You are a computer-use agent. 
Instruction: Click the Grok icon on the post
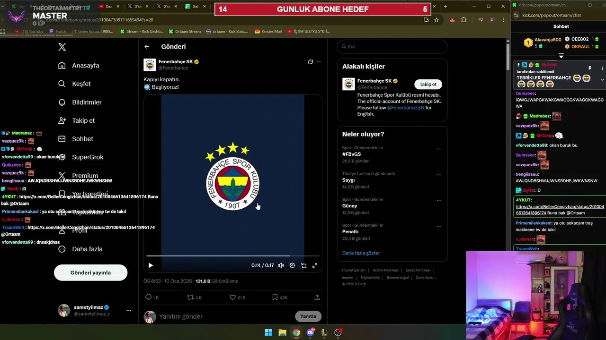(311, 62)
